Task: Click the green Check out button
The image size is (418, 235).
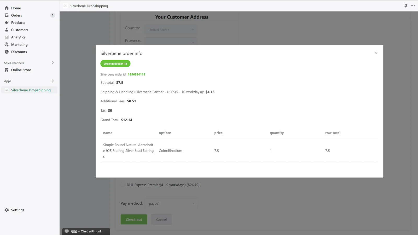Action: [x=134, y=220]
